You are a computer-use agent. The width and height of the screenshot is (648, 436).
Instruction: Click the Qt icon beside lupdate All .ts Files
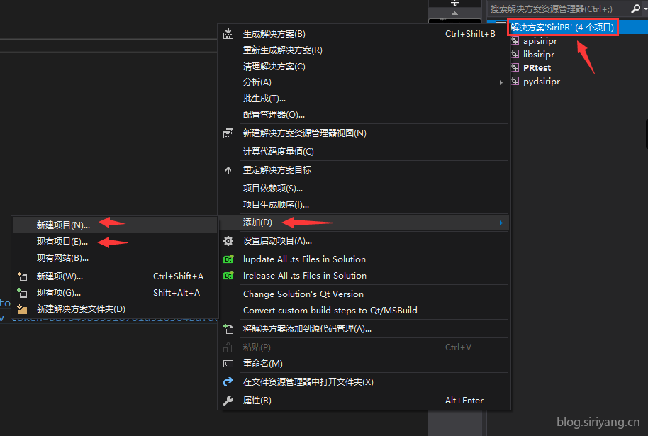(x=228, y=259)
